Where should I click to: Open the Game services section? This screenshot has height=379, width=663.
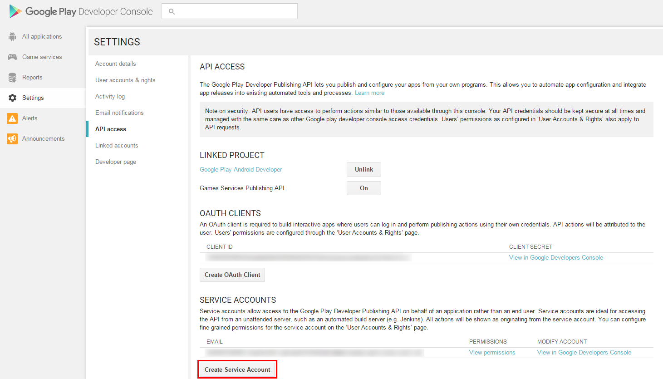(42, 57)
